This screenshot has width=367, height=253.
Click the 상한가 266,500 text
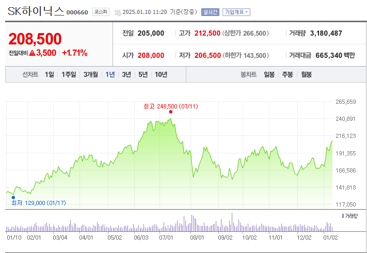pyautogui.click(x=245, y=33)
